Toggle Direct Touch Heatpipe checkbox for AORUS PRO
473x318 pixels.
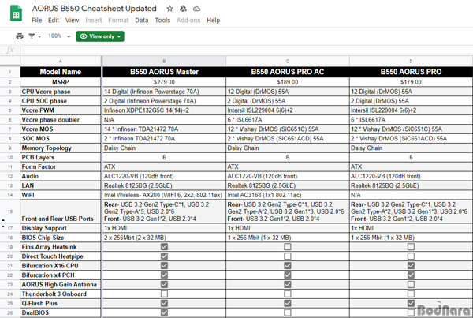411,256
